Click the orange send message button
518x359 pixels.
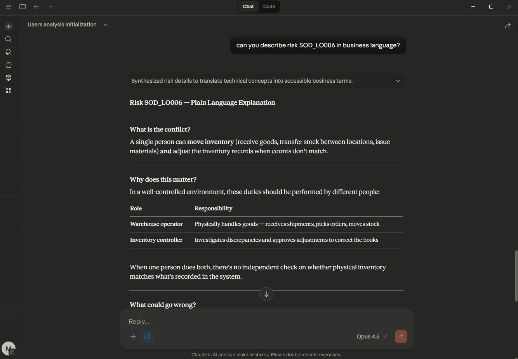pyautogui.click(x=401, y=336)
